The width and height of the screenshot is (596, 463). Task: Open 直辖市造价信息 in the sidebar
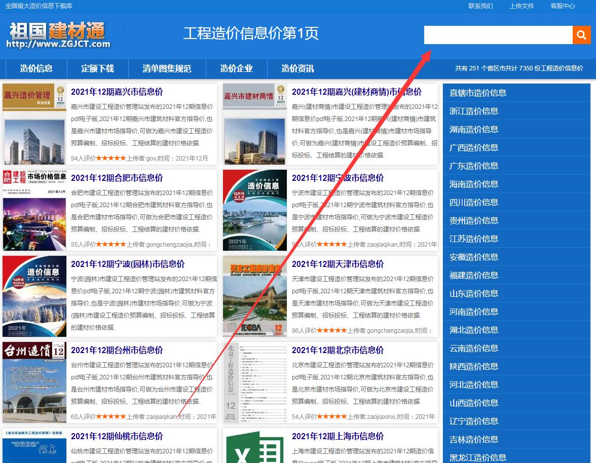(478, 93)
